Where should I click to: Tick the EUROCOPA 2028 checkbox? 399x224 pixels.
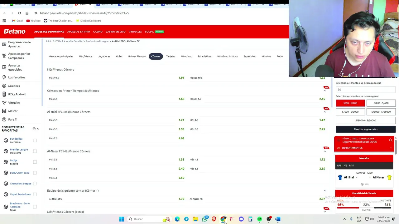pos(35,173)
